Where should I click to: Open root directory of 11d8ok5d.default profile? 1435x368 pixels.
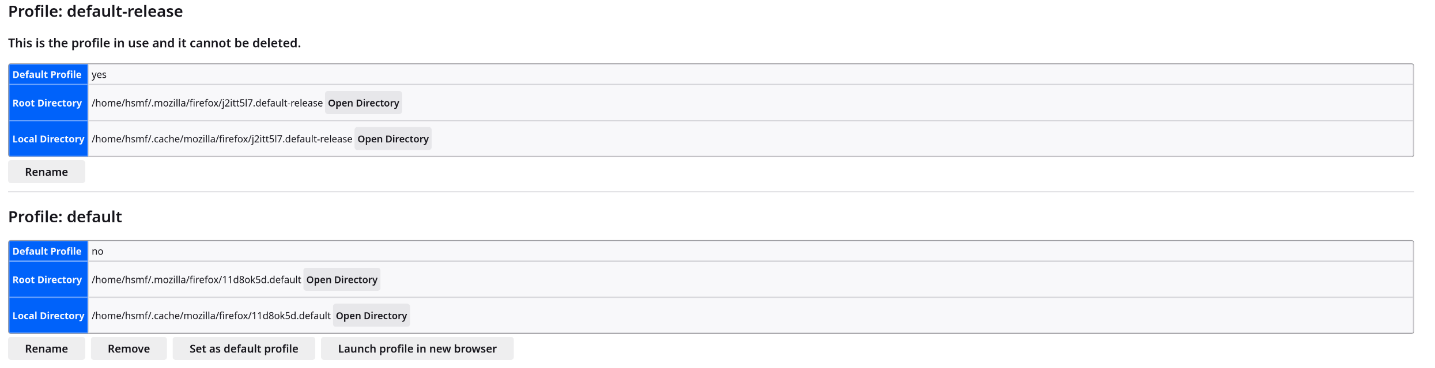(341, 280)
